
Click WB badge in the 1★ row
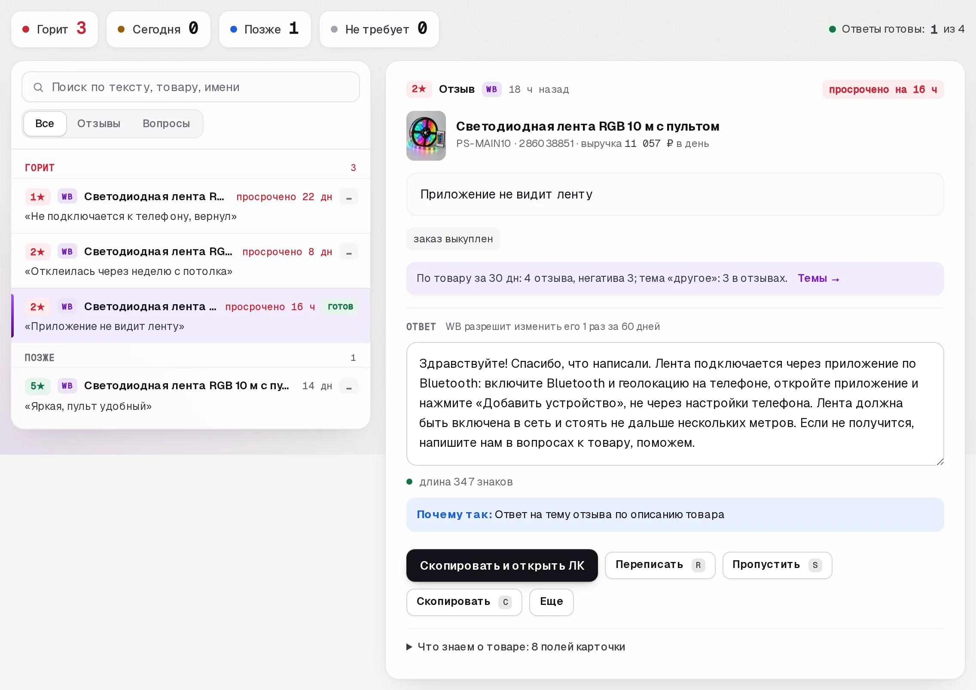click(x=67, y=197)
